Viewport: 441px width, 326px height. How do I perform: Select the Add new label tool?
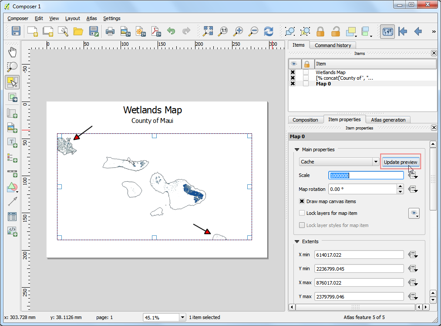tap(12, 143)
